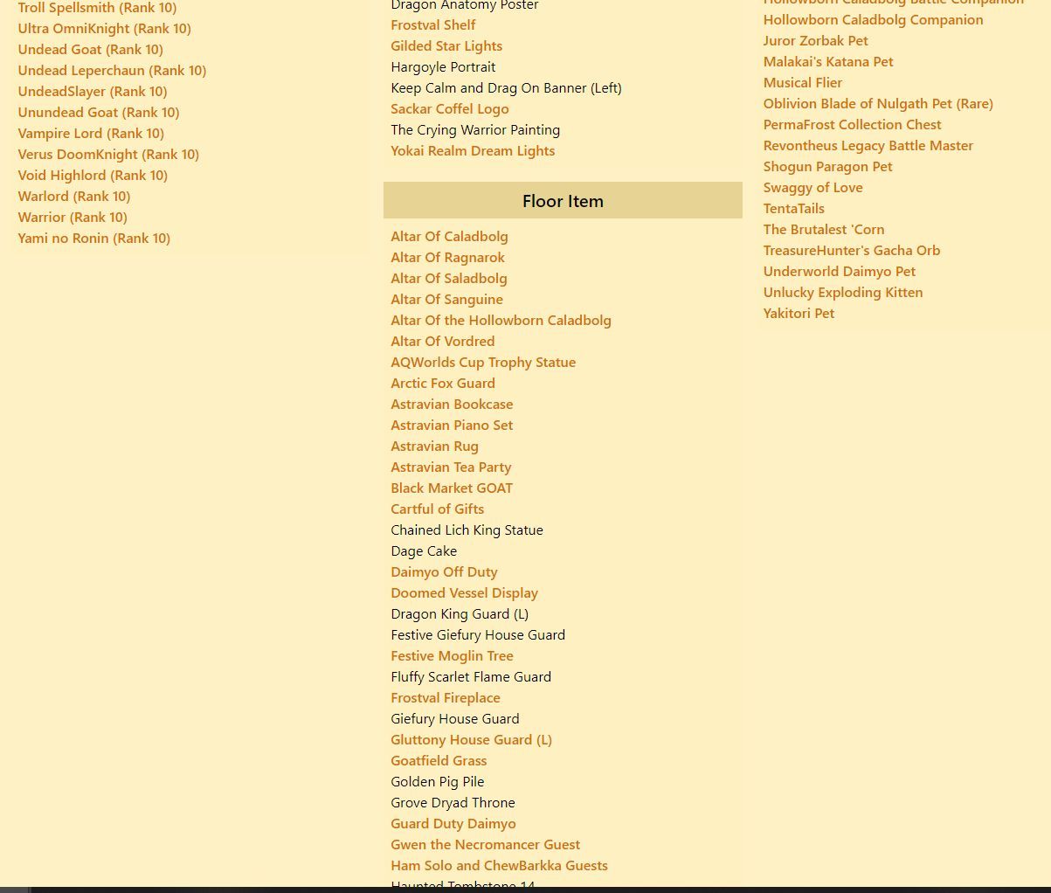Open TreasureHunter's Gacha Orb link
Image resolution: width=1051 pixels, height=893 pixels.
(x=852, y=250)
